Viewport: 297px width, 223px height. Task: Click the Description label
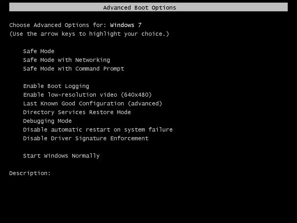30,173
